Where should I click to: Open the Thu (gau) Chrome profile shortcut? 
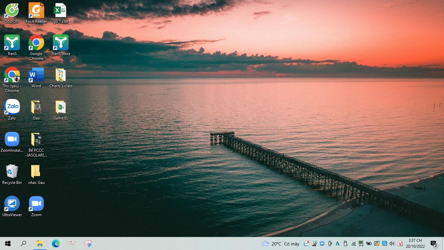point(12,75)
